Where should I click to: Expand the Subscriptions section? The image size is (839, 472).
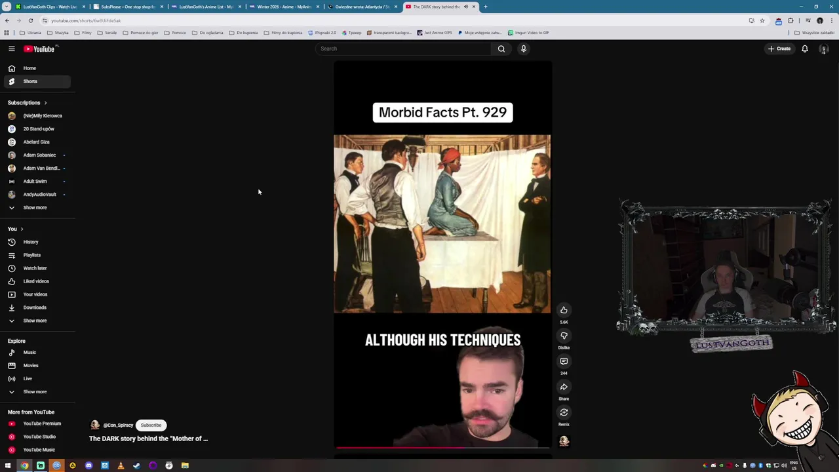click(x=27, y=102)
